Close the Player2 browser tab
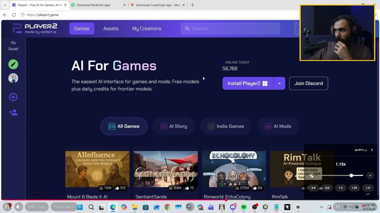Viewport: 380px width, 213px height. (65, 5)
